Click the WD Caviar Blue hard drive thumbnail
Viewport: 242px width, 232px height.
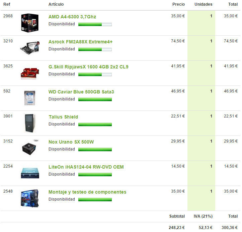(x=30, y=98)
